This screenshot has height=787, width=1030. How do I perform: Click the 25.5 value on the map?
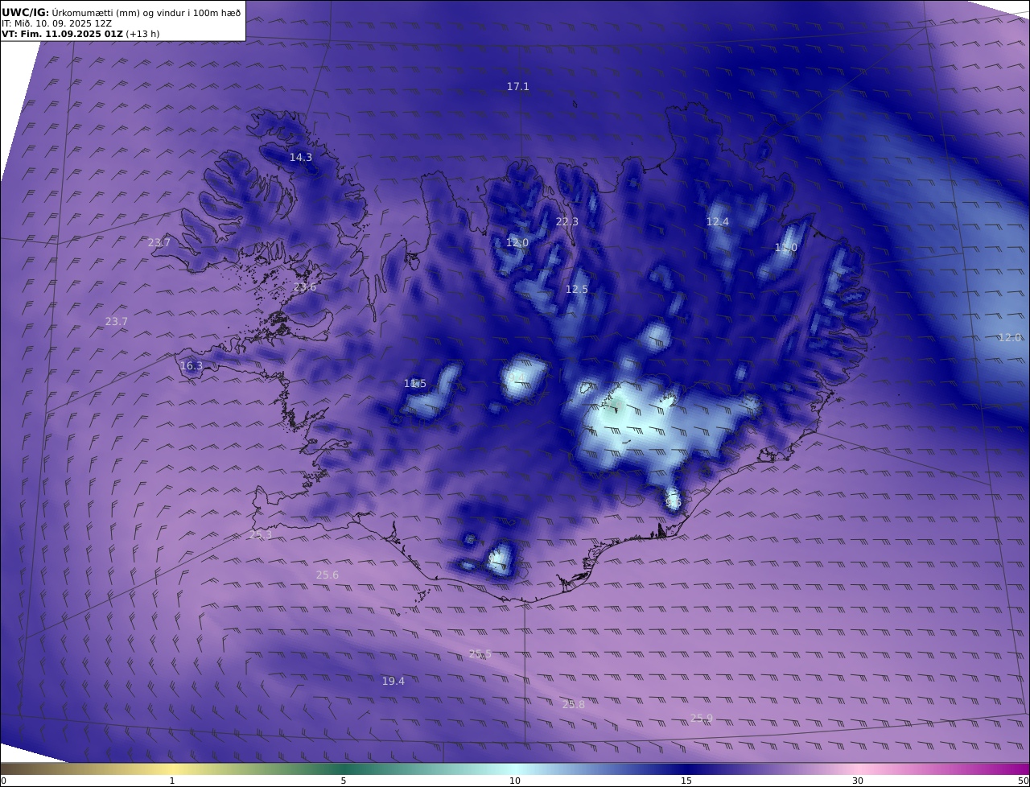[480, 654]
